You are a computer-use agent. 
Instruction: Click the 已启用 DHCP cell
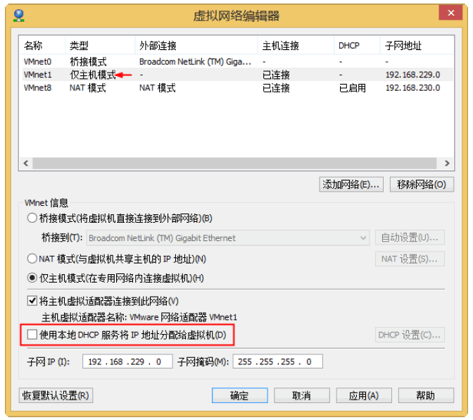click(353, 88)
